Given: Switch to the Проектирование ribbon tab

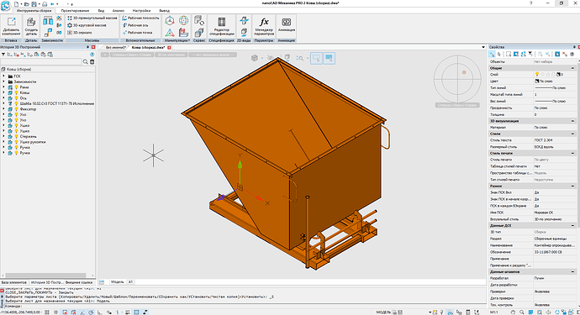Looking at the screenshot, I should coord(75,11).
